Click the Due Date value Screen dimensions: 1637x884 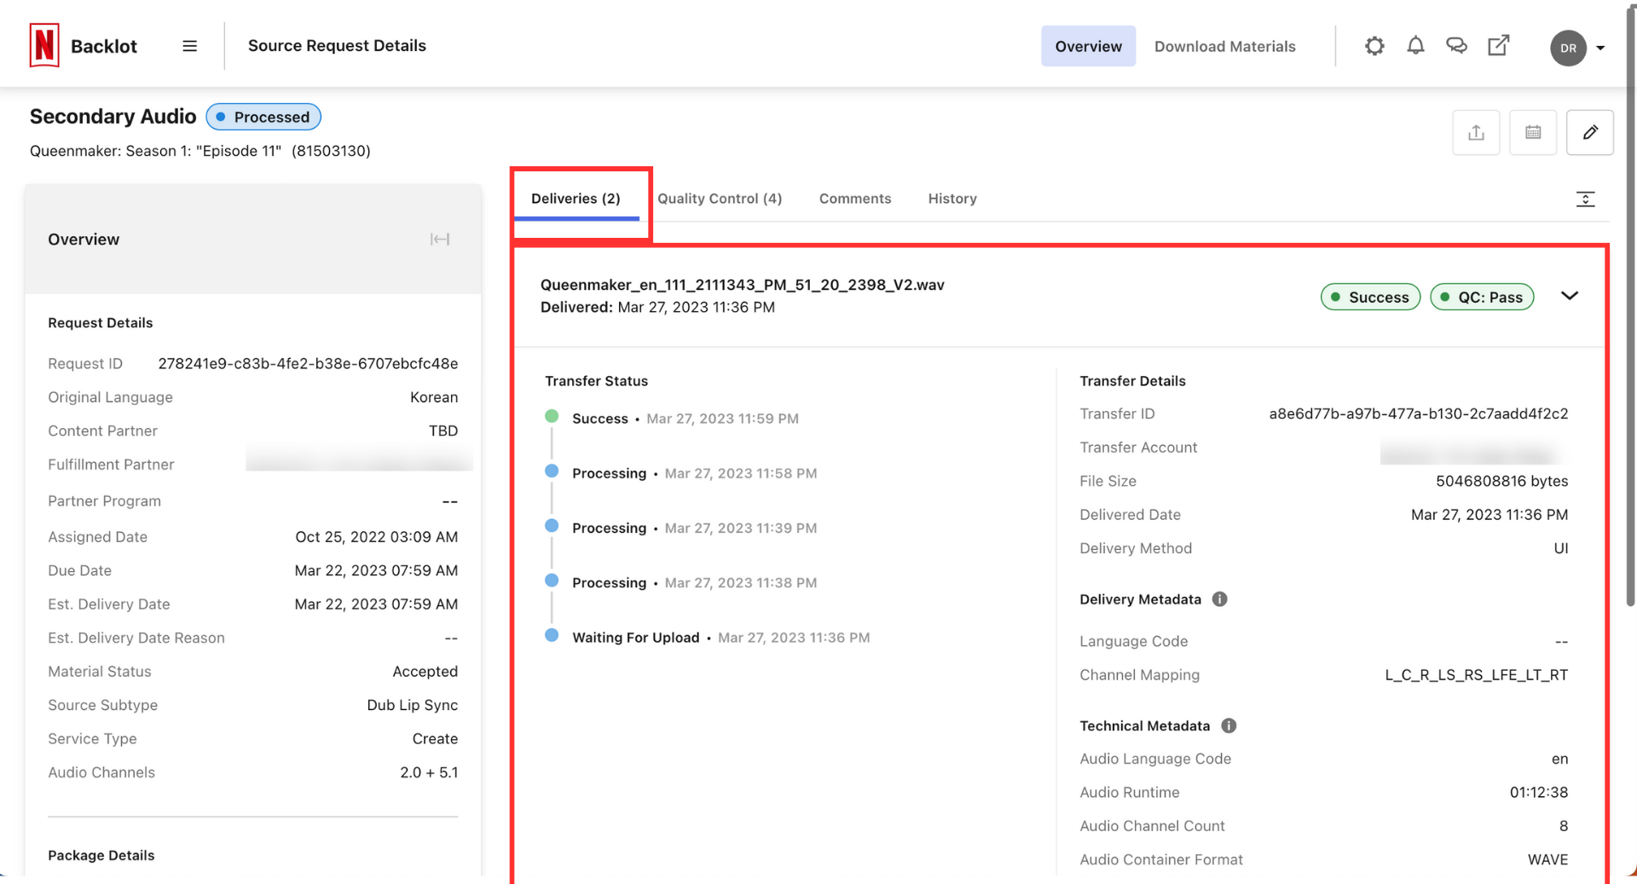(376, 570)
